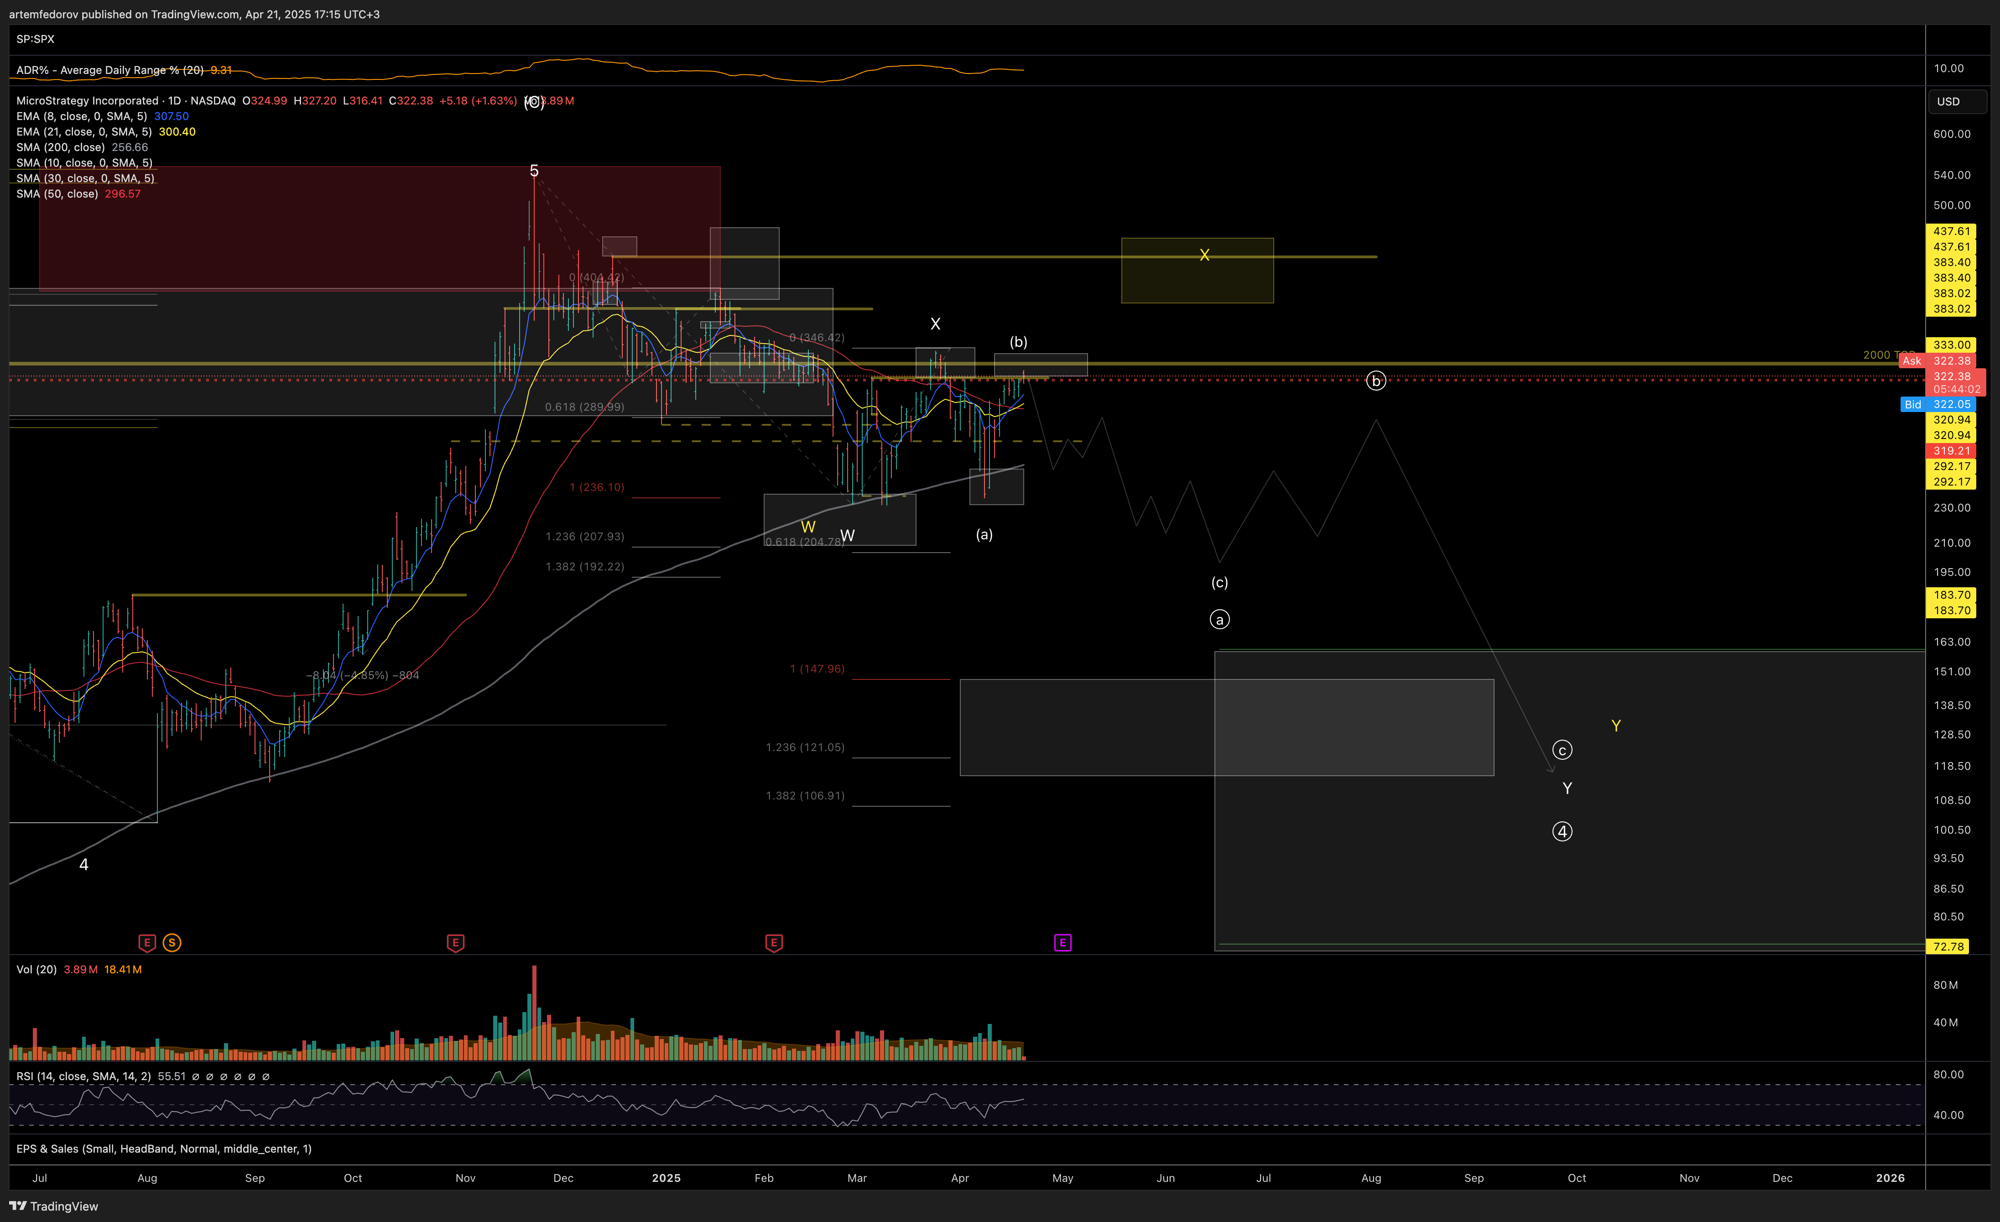The height and width of the screenshot is (1222, 2000).
Task: Select the yellow W wave label
Action: (807, 527)
